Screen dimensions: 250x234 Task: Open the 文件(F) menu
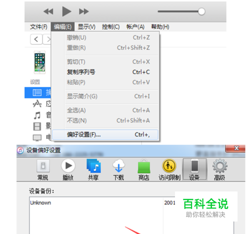pyautogui.click(x=38, y=26)
